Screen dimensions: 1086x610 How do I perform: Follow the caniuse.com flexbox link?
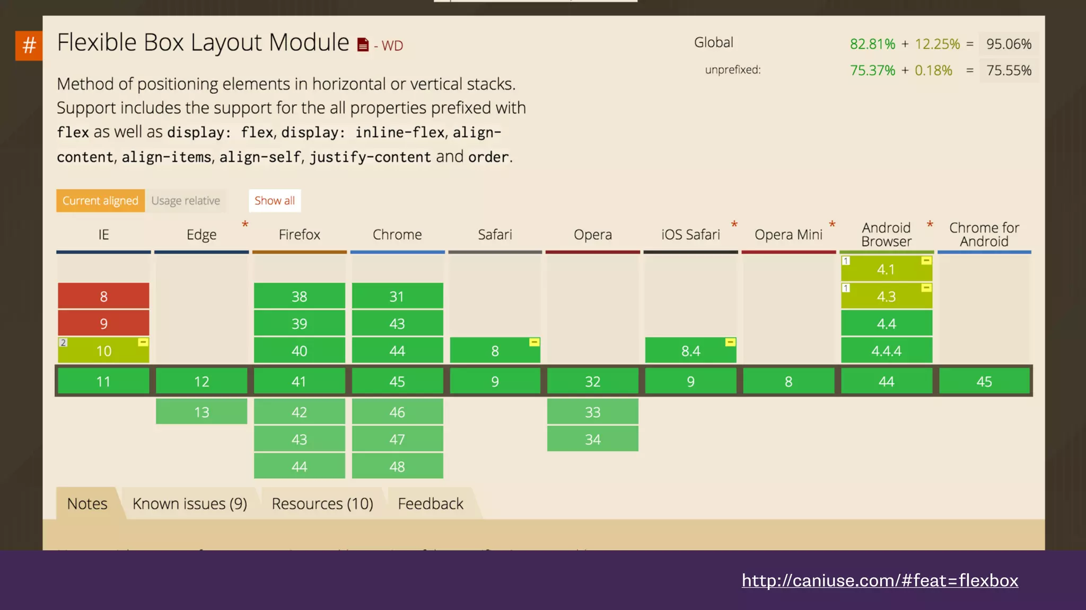(x=880, y=580)
